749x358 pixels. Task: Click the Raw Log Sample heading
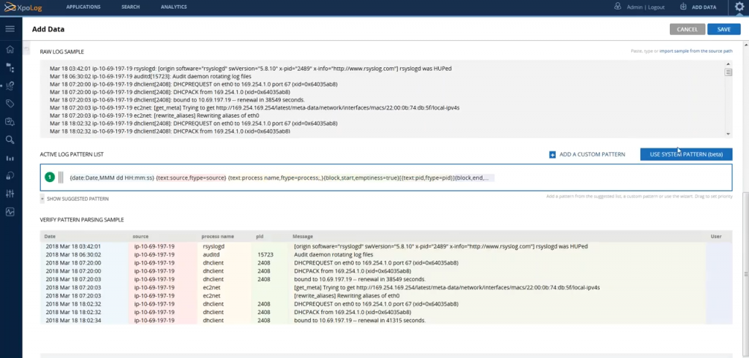61,52
